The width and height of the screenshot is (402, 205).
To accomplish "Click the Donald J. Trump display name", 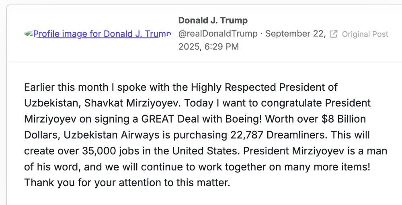I will [x=213, y=20].
